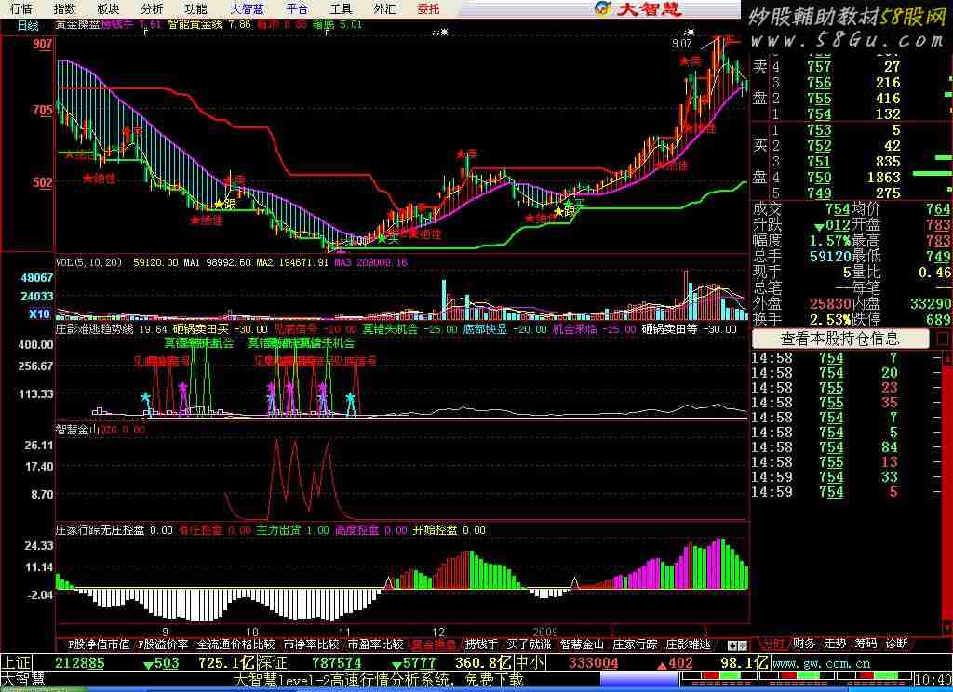Click the 日线 period label
The image size is (953, 692).
pos(28,25)
